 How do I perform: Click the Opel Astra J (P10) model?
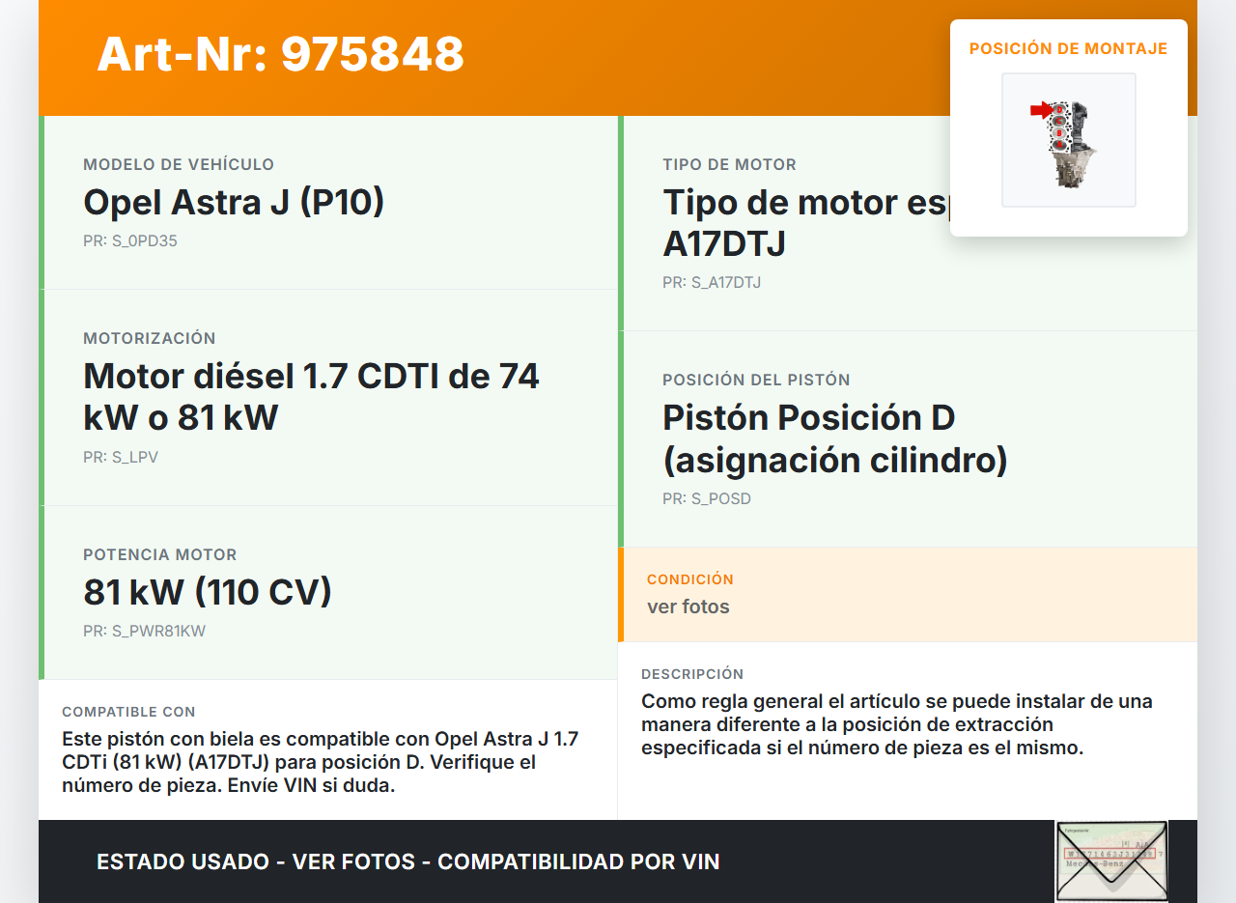pyautogui.click(x=234, y=203)
